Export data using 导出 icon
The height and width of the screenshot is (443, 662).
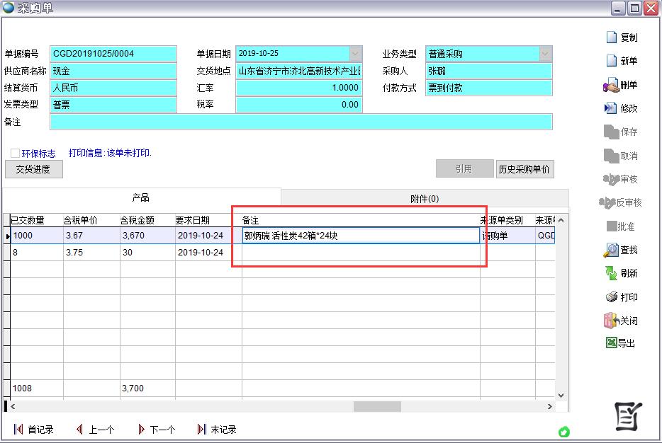[x=611, y=343]
